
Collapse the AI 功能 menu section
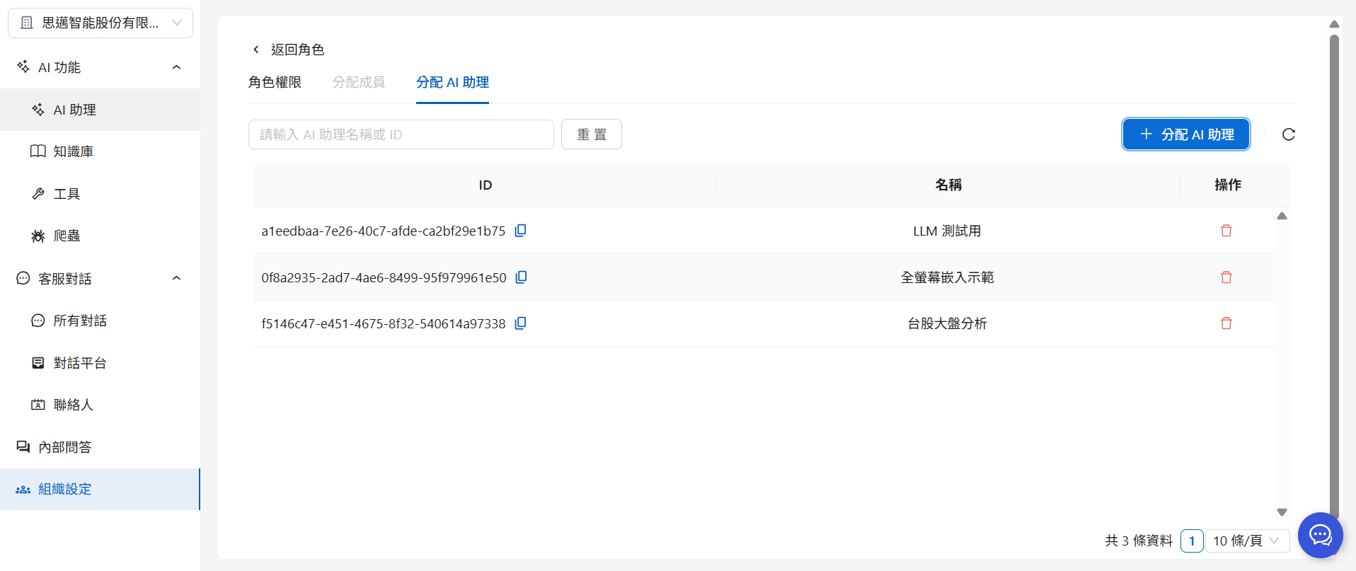[176, 67]
